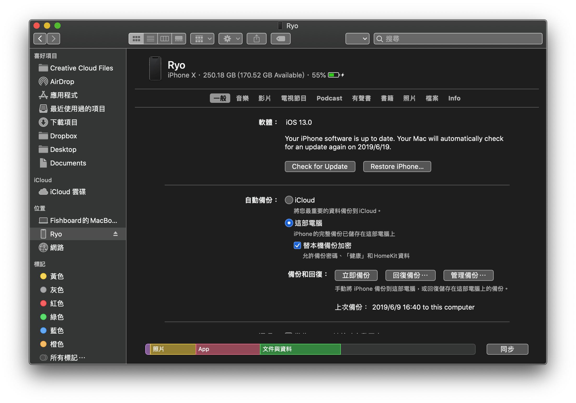Image resolution: width=576 pixels, height=403 pixels.
Task: Open 應用程式 in the sidebar
Action: [78, 95]
